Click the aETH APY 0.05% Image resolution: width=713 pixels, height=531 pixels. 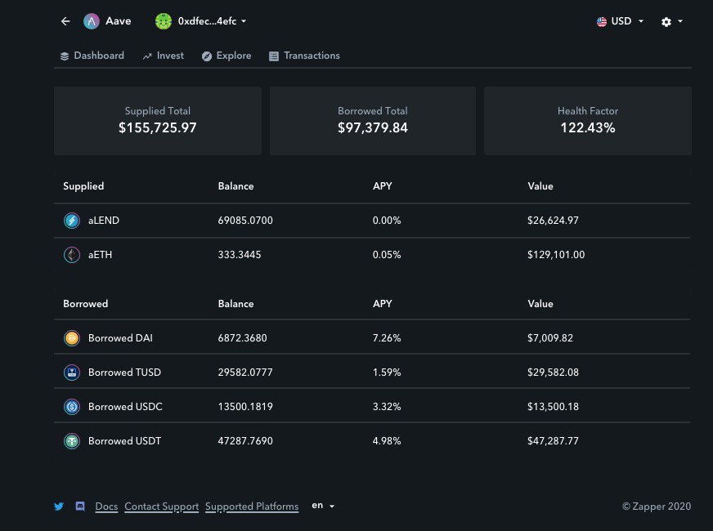387,255
